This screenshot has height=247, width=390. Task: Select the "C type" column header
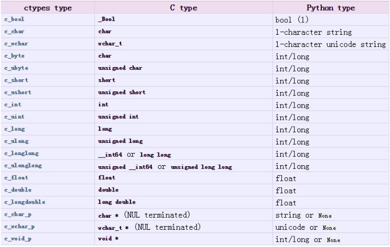(x=184, y=8)
